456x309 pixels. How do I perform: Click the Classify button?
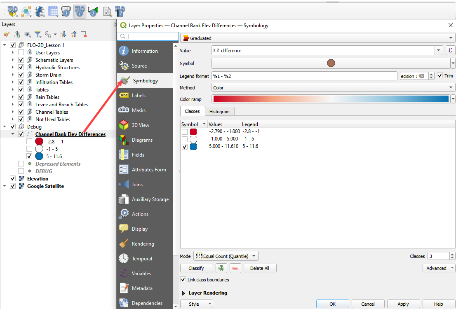[x=196, y=268]
